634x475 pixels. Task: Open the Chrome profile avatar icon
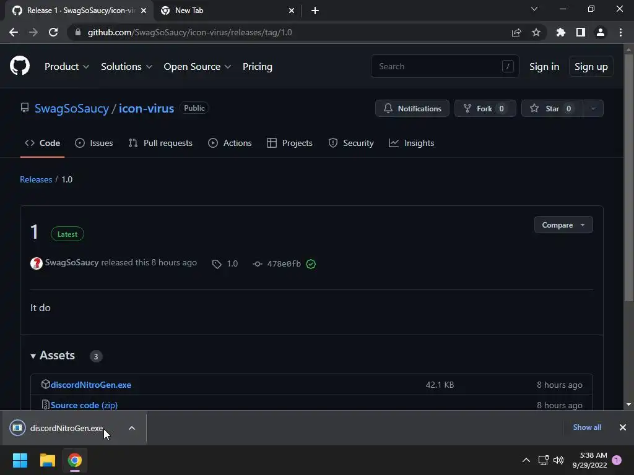pyautogui.click(x=601, y=32)
